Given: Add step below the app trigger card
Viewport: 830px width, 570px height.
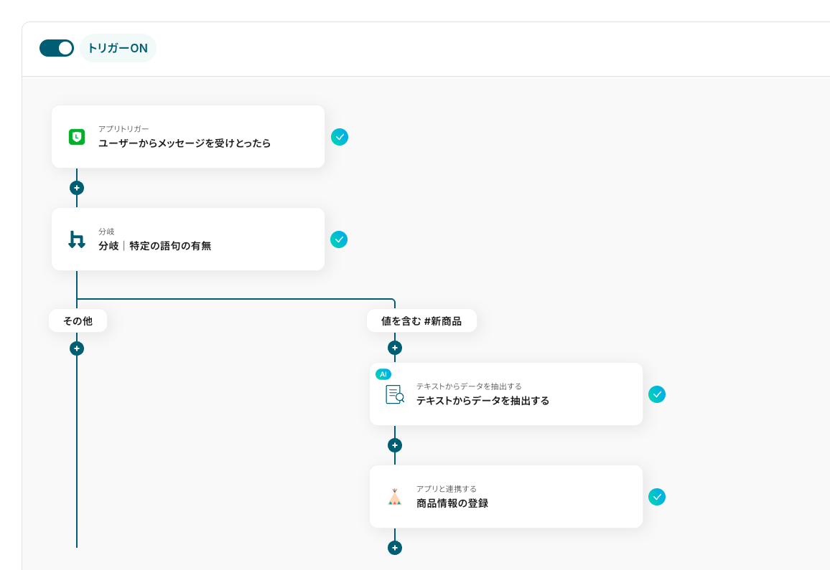Looking at the screenshot, I should click(x=77, y=188).
